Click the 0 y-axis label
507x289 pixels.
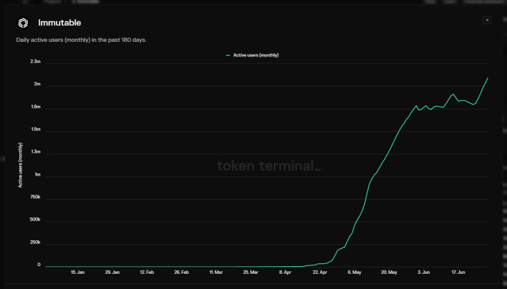coord(39,265)
